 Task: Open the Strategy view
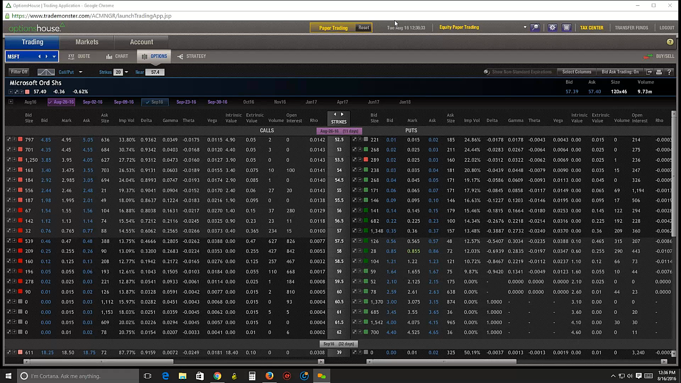point(192,56)
